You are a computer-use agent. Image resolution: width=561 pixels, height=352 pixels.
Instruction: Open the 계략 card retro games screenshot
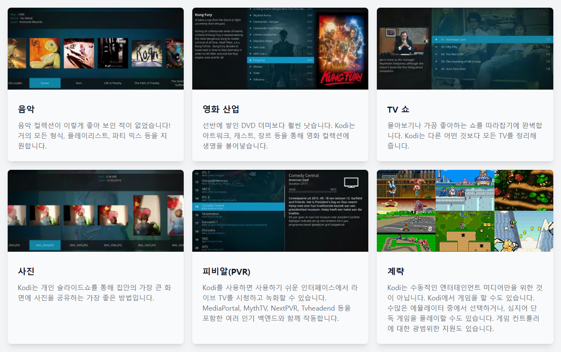(x=465, y=211)
